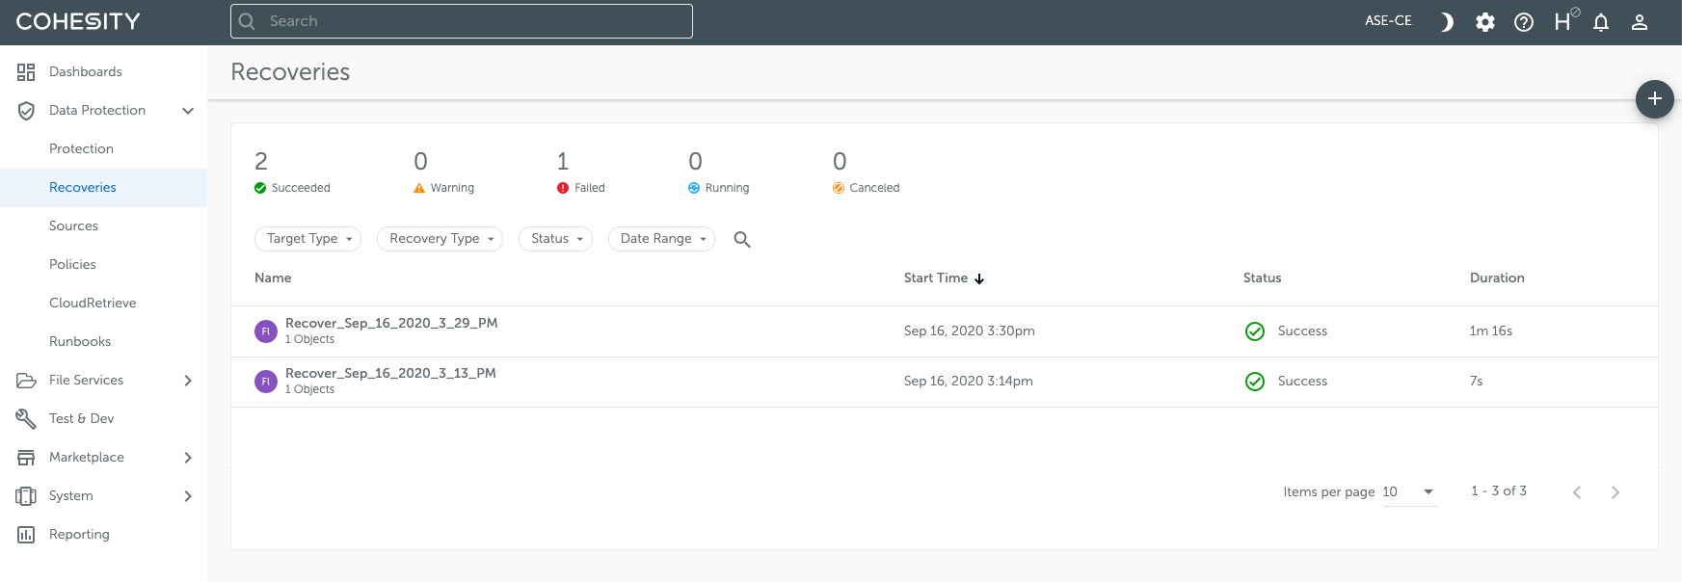The width and height of the screenshot is (1682, 582).
Task: Open settings gear icon in header
Action: click(x=1484, y=22)
